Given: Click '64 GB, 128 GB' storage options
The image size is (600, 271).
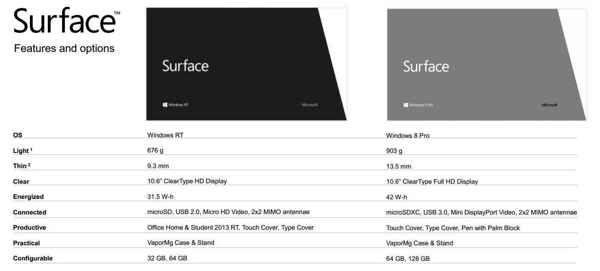Looking at the screenshot, I should click(x=408, y=259).
